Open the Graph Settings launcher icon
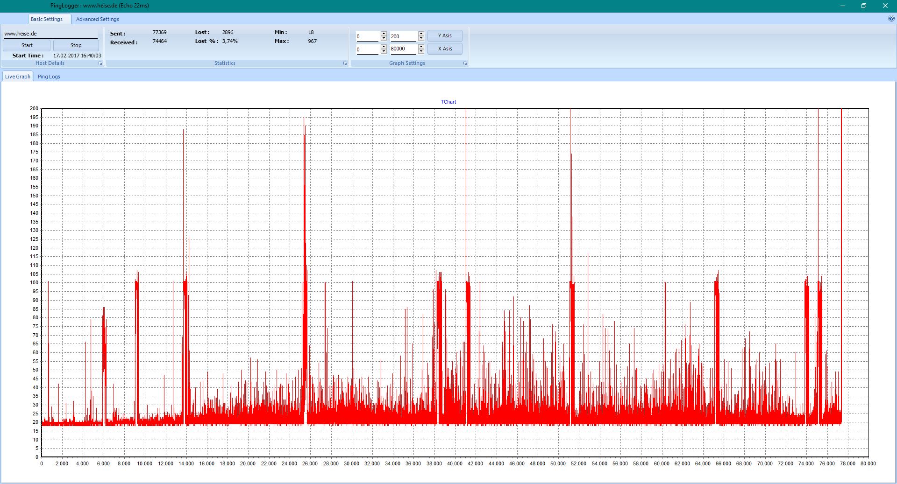897x484 pixels. [465, 63]
